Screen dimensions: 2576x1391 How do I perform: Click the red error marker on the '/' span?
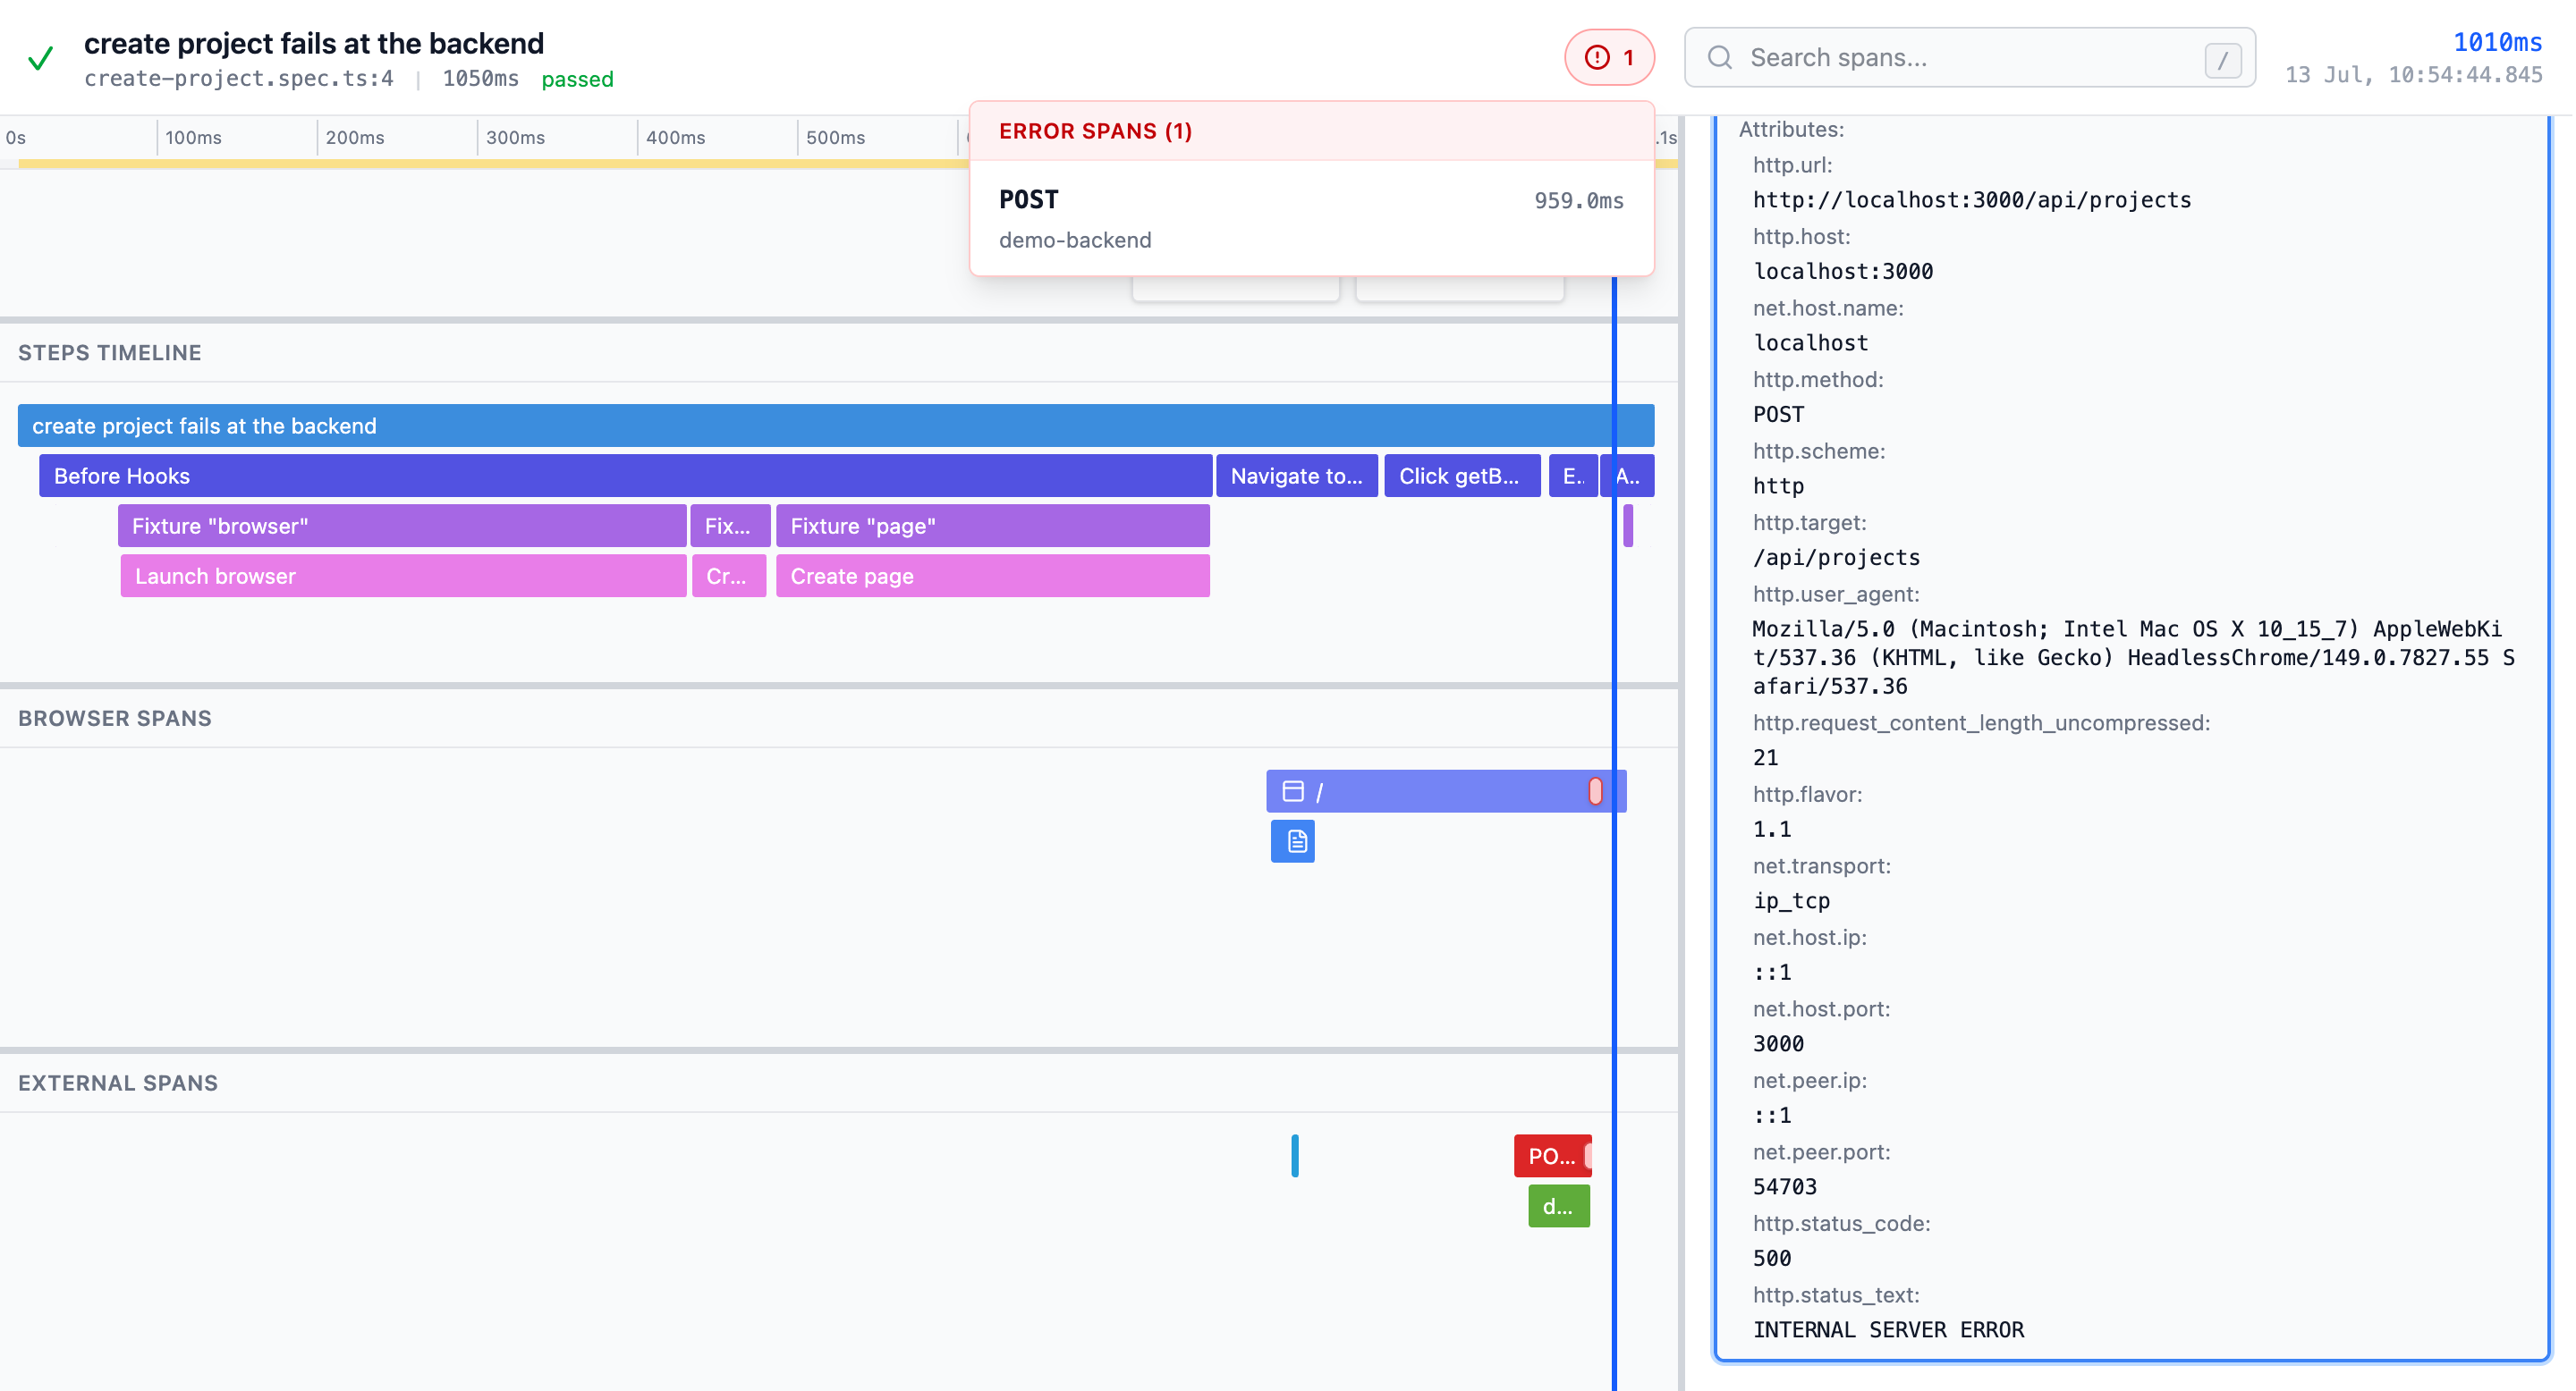[1595, 790]
